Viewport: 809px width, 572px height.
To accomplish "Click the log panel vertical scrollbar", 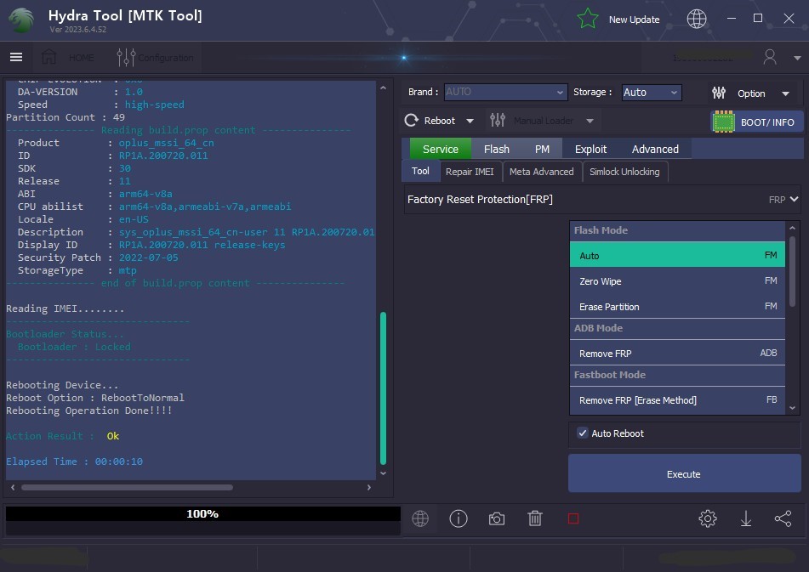I will pos(384,388).
